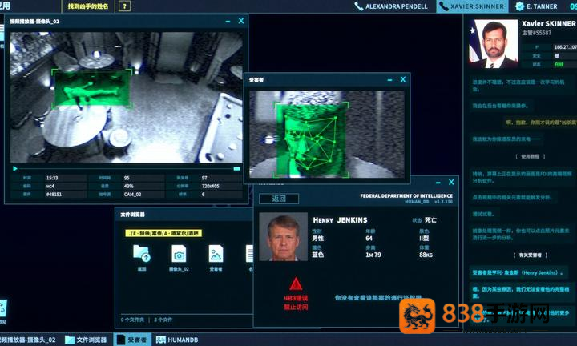
Task: Play the camera 02 video
Action: tap(15, 169)
